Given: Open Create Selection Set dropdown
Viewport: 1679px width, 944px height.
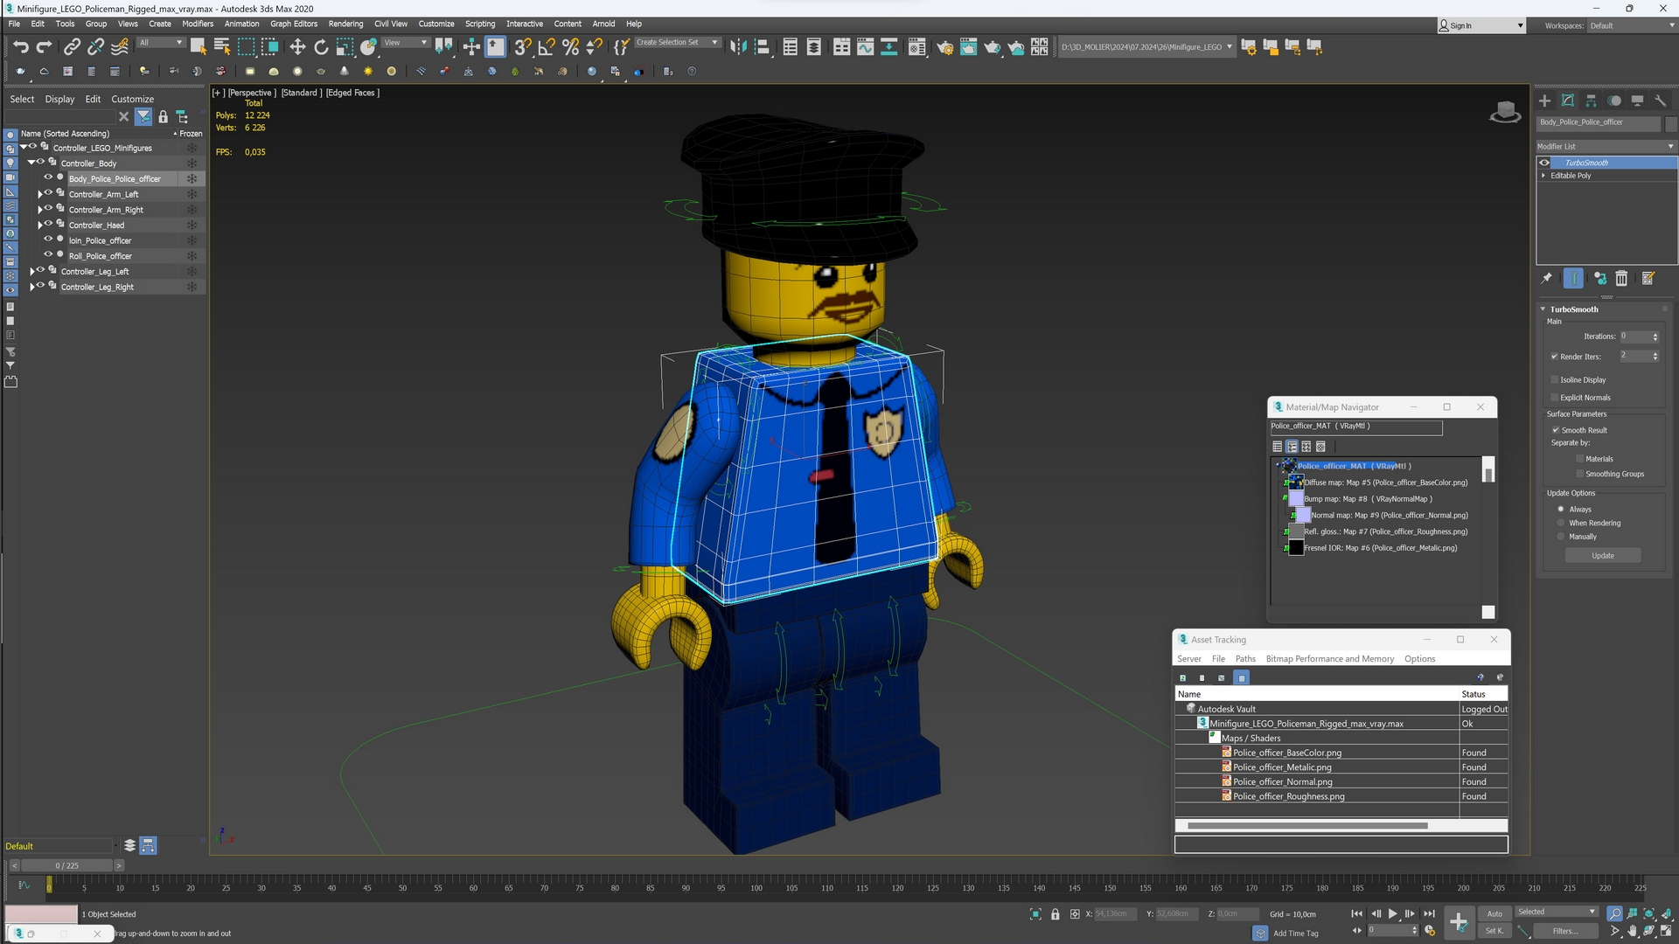Looking at the screenshot, I should 677,42.
